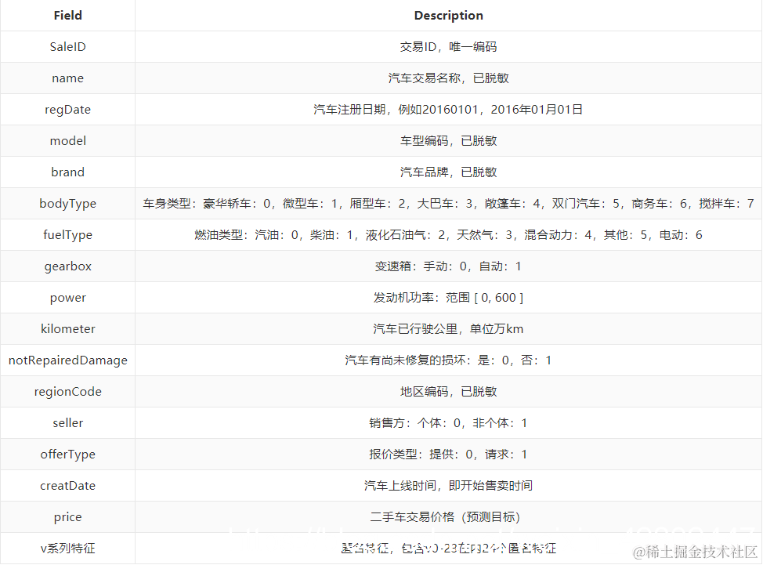
Task: Click the bodyType description starting 车身类型
Action: 449,204
